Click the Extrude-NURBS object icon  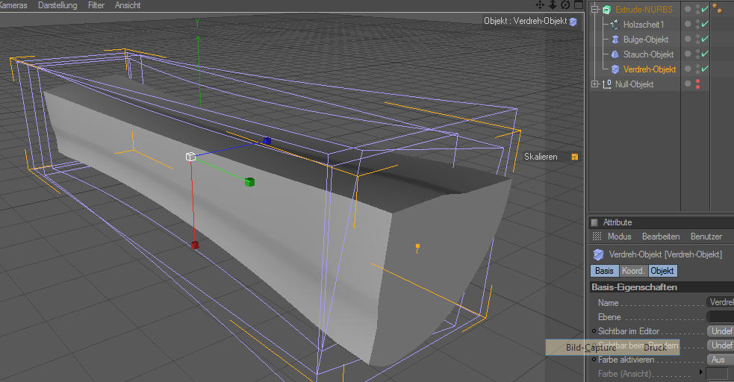point(607,10)
